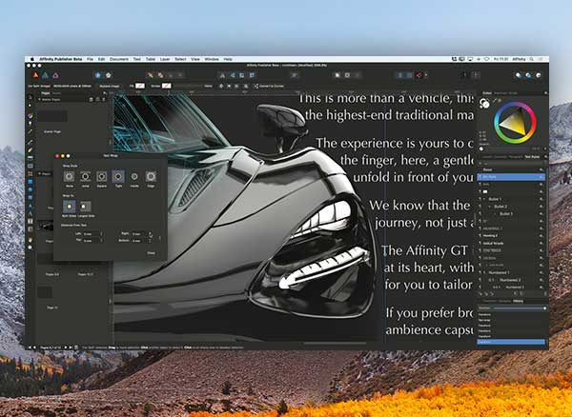Select the Move tool in the tools panel
The height and width of the screenshot is (417, 572).
(x=31, y=97)
